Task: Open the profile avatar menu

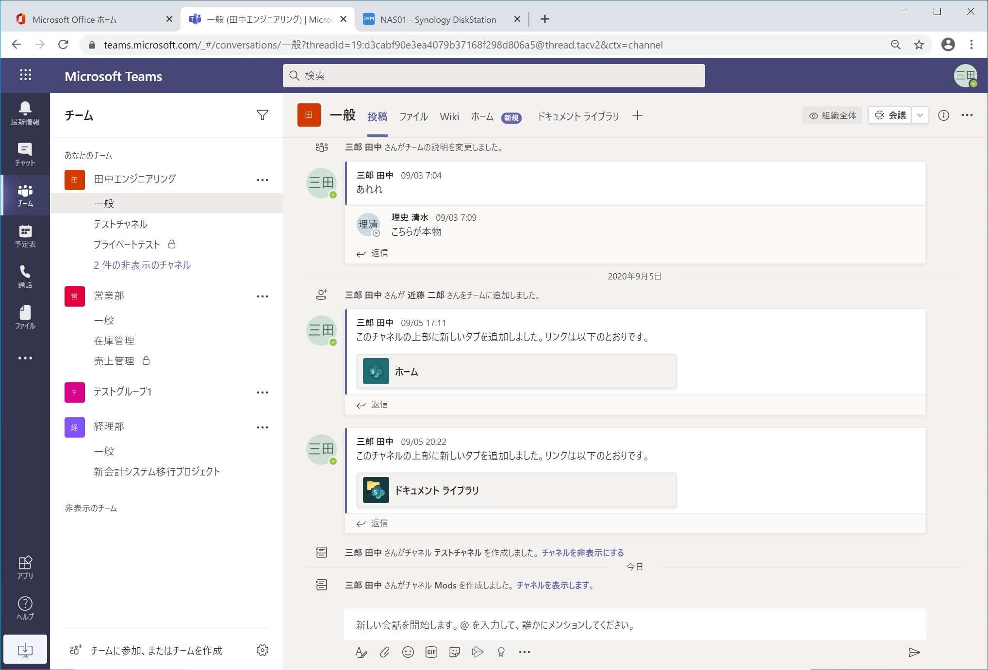Action: click(966, 76)
